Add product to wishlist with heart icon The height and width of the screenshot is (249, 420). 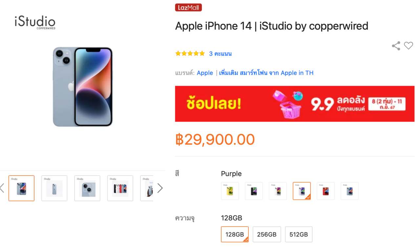click(x=409, y=46)
